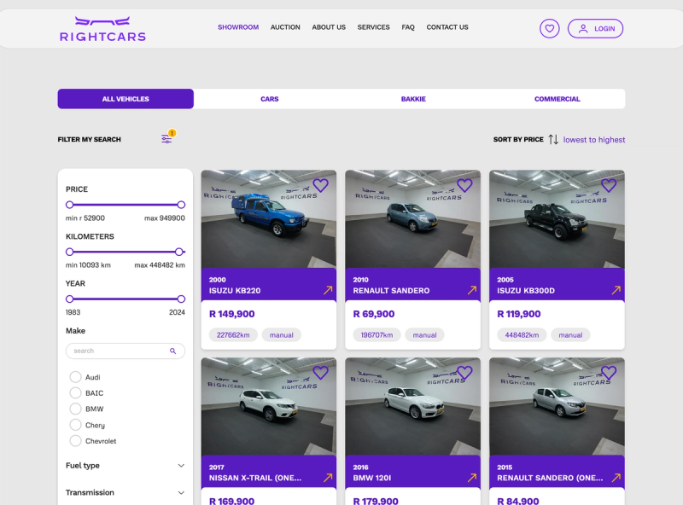Open 2010 Renault Sandero via arrow icon
Screen dimensions: 683x505
click(472, 290)
